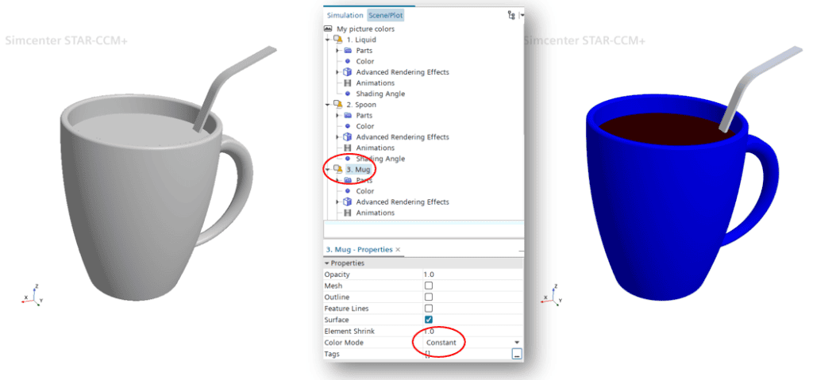Click Animations icon under 3. Mug

[x=348, y=213]
